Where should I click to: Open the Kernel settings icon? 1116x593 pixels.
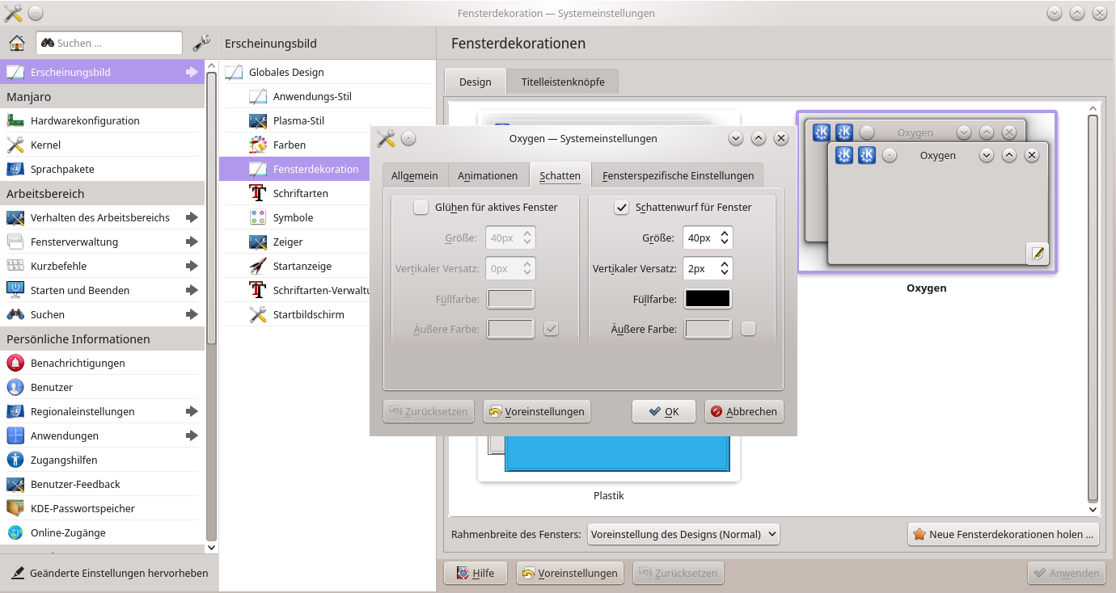(x=15, y=145)
